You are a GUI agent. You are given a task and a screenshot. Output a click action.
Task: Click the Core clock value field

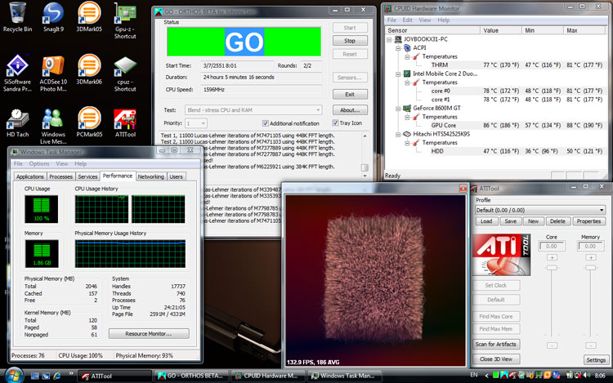click(x=552, y=246)
